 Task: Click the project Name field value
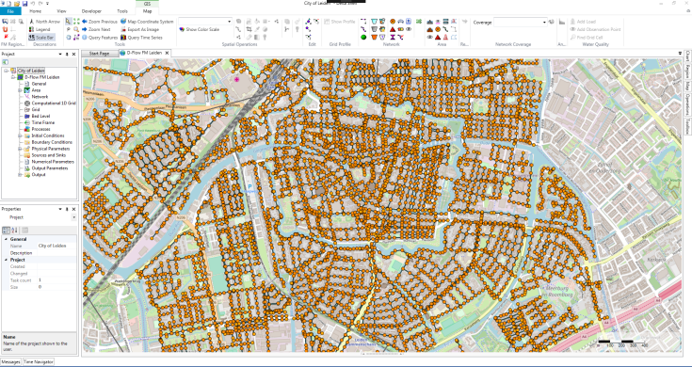click(56, 246)
